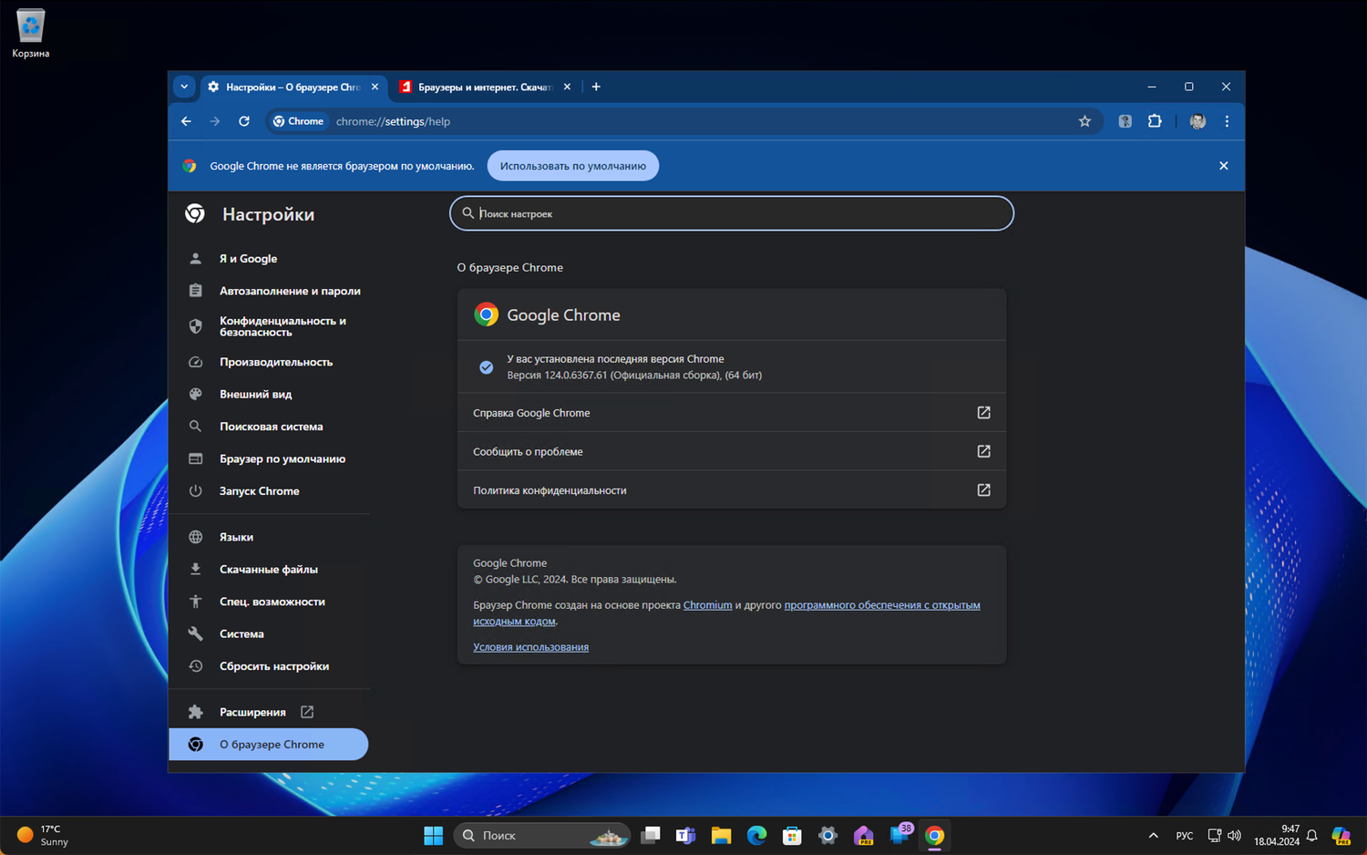The width and height of the screenshot is (1367, 855).
Task: Open Microsoft Edge from the taskbar
Action: pyautogui.click(x=756, y=835)
